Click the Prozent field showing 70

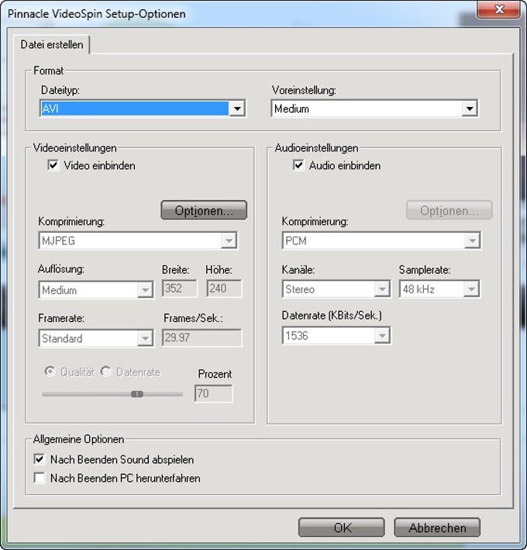213,393
